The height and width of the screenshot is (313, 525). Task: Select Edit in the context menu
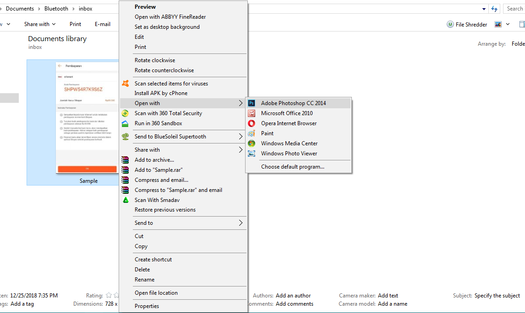click(139, 37)
